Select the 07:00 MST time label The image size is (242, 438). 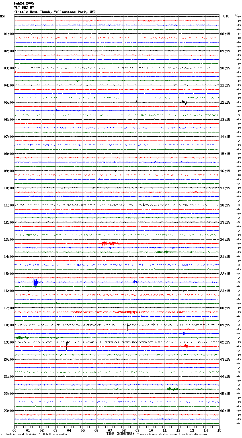coord(9,137)
